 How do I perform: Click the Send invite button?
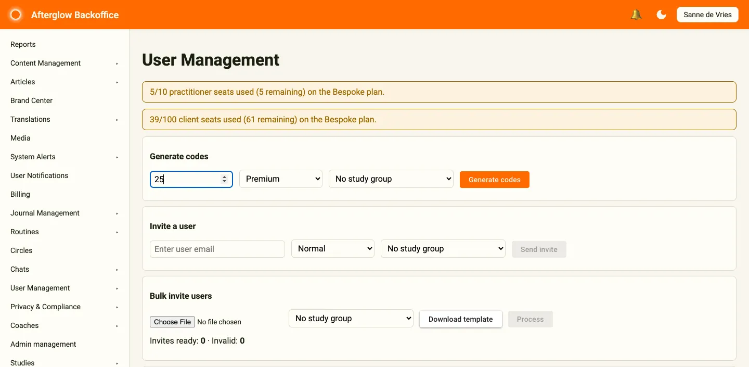(x=539, y=249)
